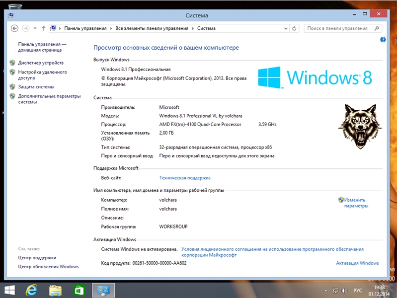
Task: Open 'Диспетчер устройств' link
Action: 41,63
